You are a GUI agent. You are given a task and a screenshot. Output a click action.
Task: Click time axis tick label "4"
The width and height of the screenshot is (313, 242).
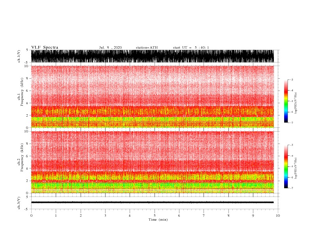point(130,216)
